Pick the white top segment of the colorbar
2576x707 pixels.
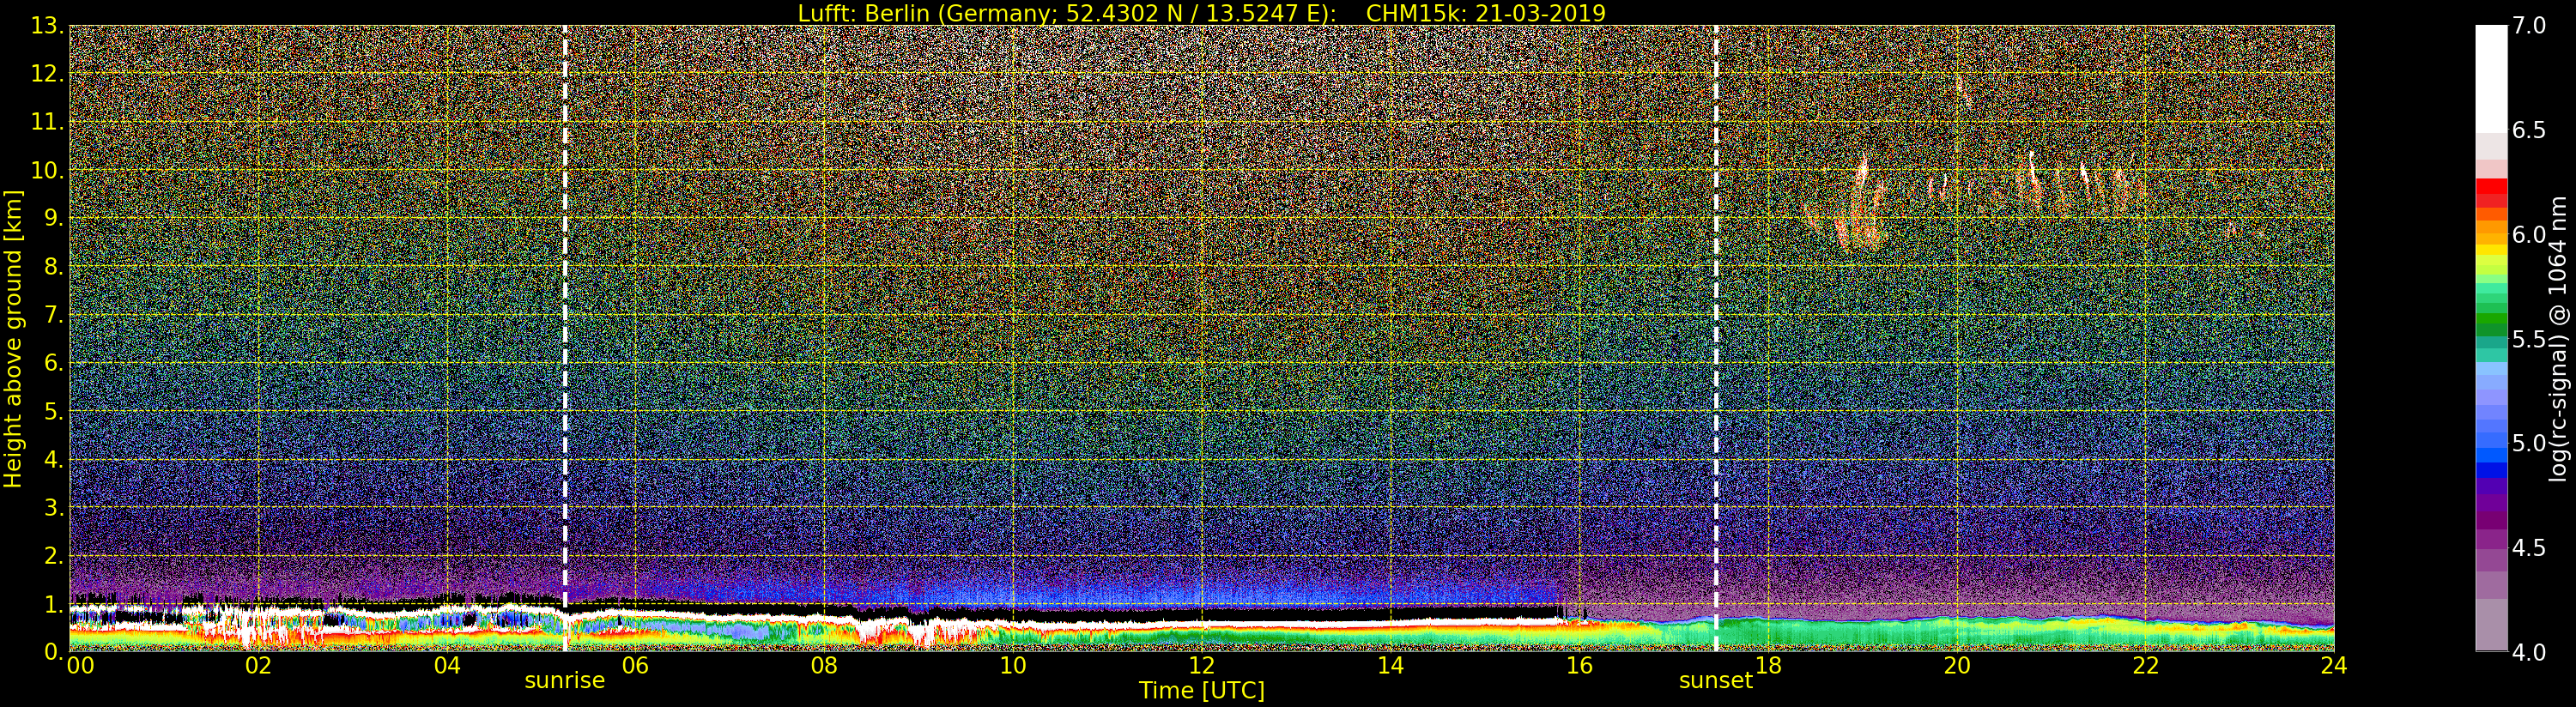pos(2491,78)
